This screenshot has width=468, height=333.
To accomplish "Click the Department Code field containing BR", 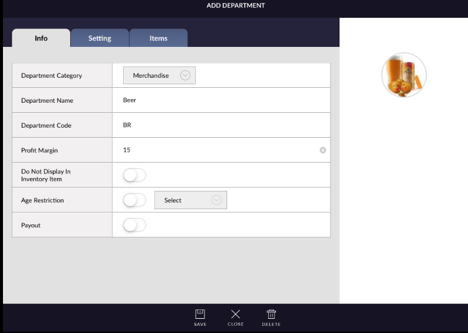I will coord(220,125).
